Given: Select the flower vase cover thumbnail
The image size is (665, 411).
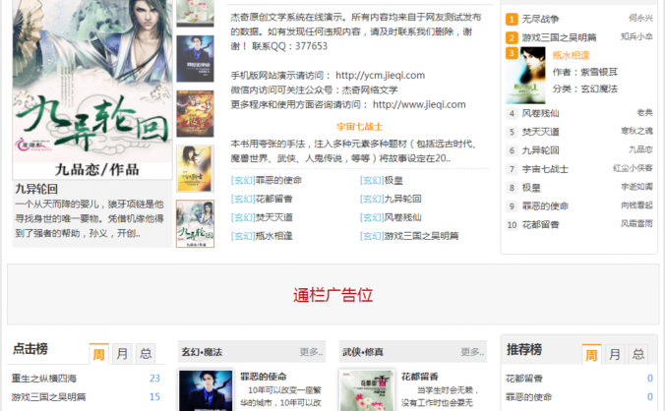Looking at the screenshot, I should tap(195, 13).
